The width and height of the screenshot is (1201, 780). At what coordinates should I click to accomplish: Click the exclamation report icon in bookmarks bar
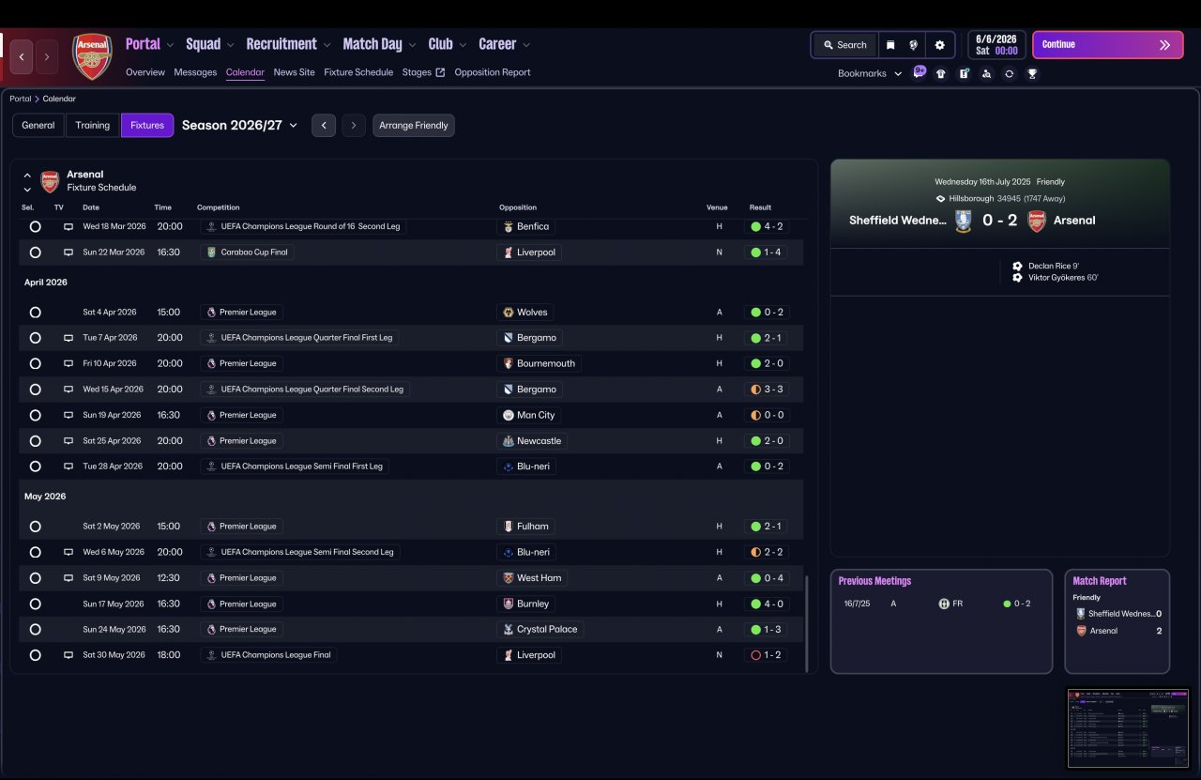964,73
